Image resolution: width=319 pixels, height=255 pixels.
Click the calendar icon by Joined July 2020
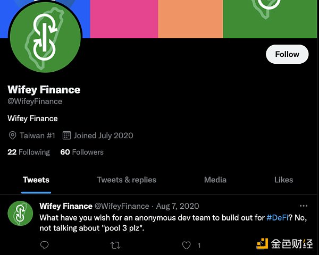point(66,135)
